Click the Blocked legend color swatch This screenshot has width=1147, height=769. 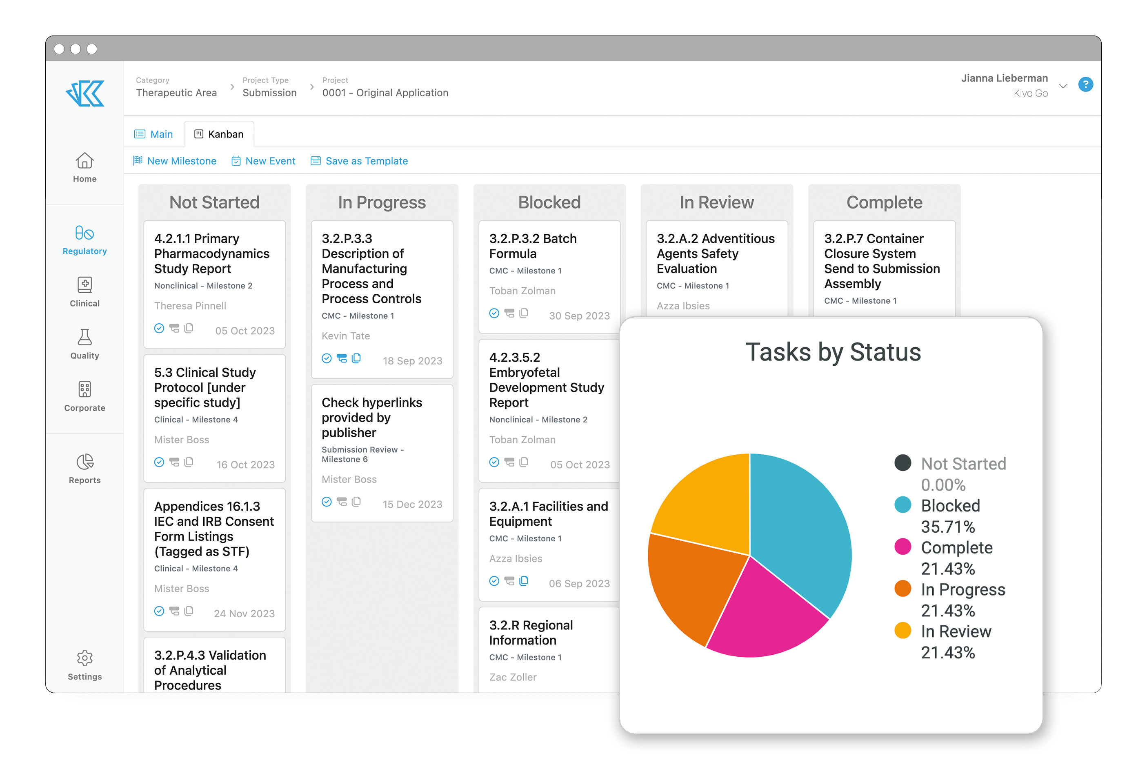[x=903, y=505]
